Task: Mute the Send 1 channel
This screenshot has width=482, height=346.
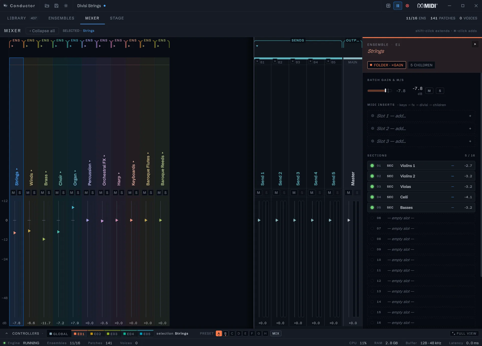Action: [x=258, y=193]
